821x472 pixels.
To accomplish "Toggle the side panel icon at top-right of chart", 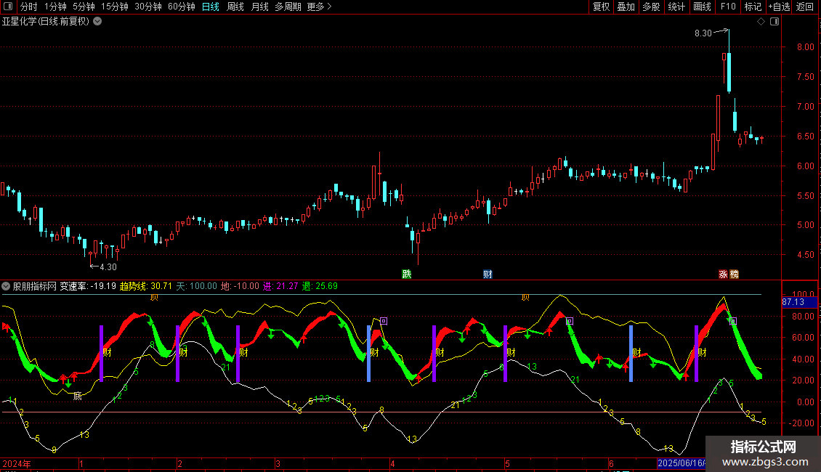I will (774, 22).
